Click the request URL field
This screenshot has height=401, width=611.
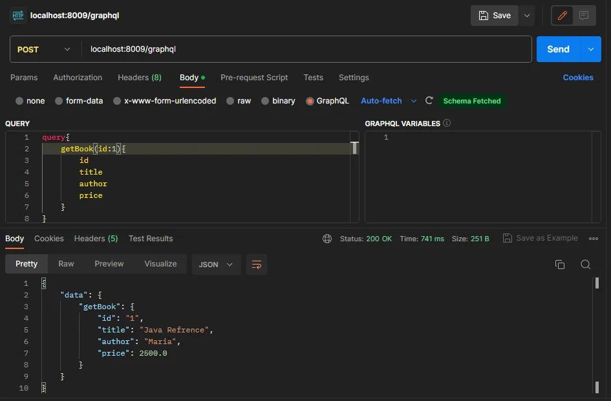click(306, 49)
